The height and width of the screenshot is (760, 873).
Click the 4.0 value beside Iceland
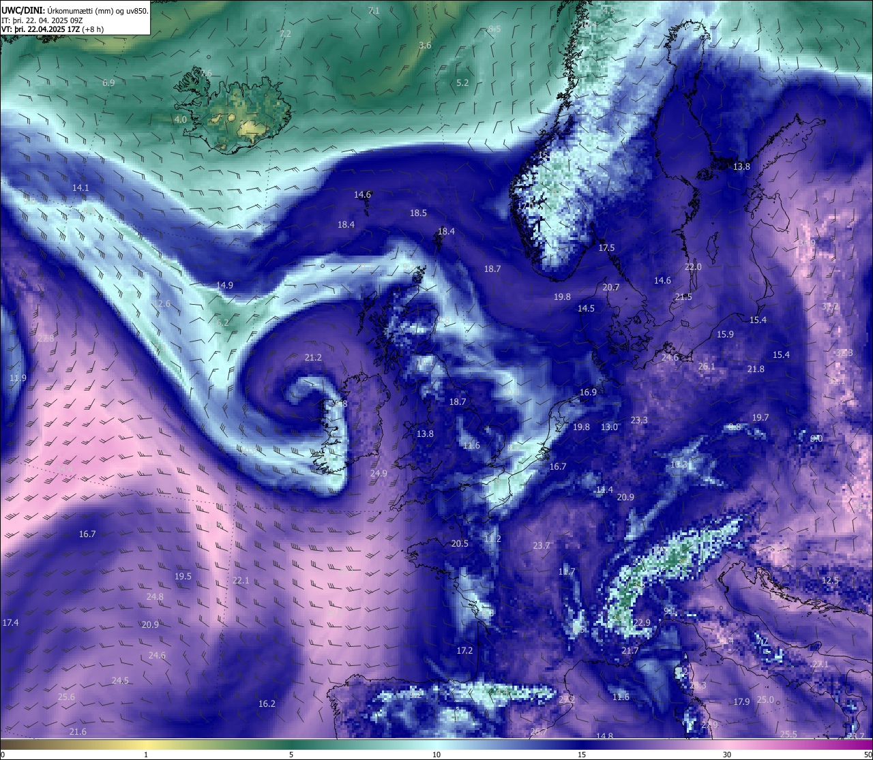[180, 119]
